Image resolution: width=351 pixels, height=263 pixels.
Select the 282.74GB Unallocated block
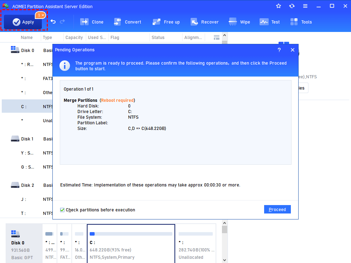[196, 244]
